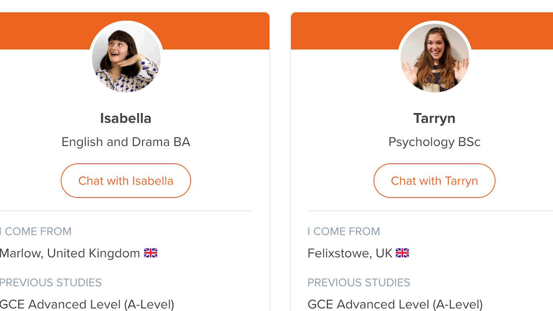Click the I COME FROM heading on Tarryn's card
This screenshot has width=553, height=311.
click(344, 231)
